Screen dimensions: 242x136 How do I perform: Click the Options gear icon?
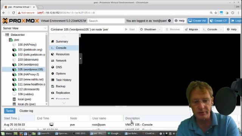pyautogui.click(x=53, y=74)
